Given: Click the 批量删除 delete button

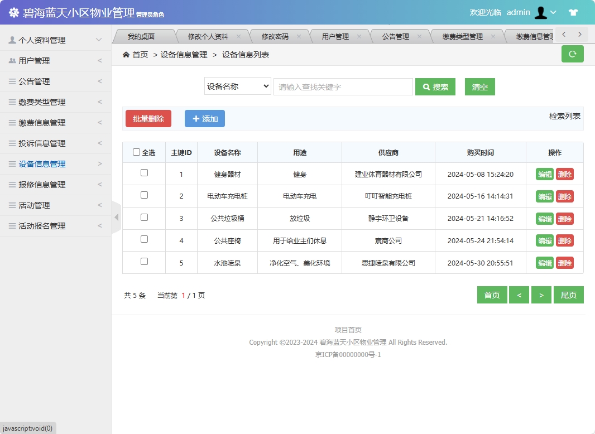Looking at the screenshot, I should point(148,118).
